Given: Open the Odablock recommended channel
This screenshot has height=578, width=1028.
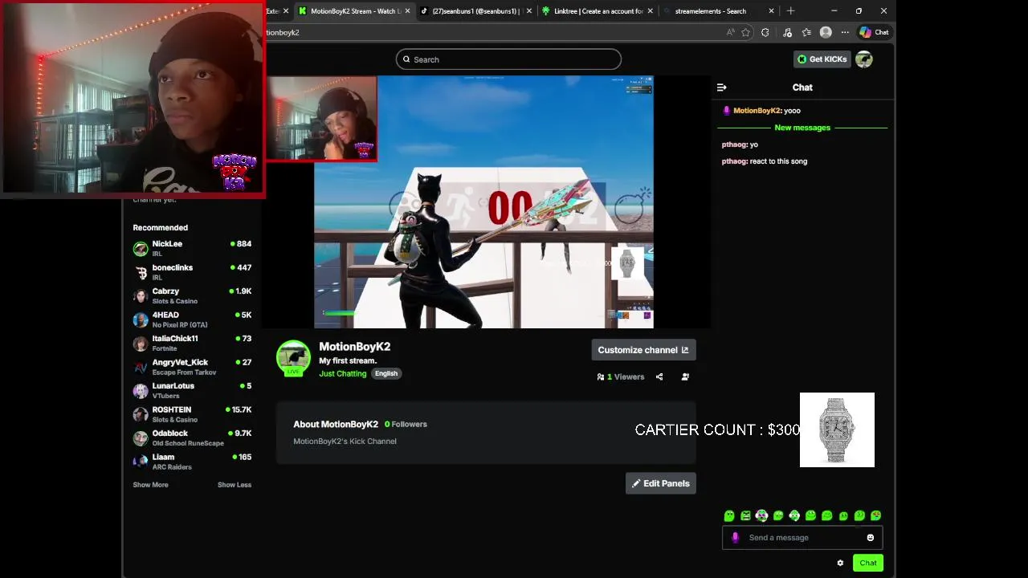Looking at the screenshot, I should [x=192, y=438].
